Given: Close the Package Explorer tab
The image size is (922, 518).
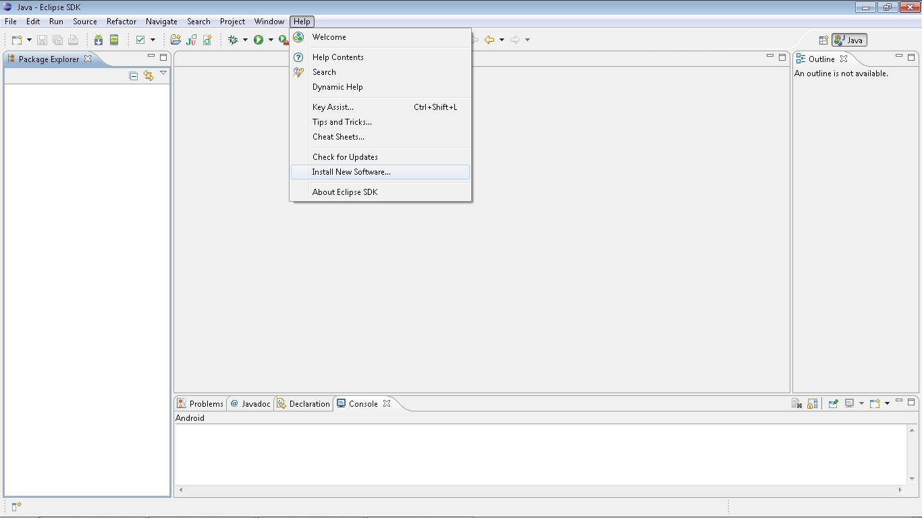Looking at the screenshot, I should point(88,59).
